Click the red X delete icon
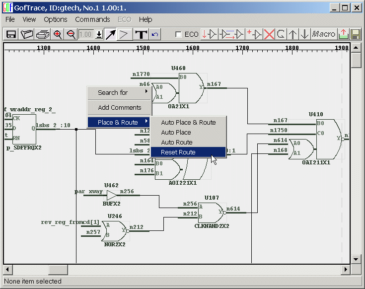Image resolution: width=365 pixels, height=289 pixels. click(x=269, y=34)
